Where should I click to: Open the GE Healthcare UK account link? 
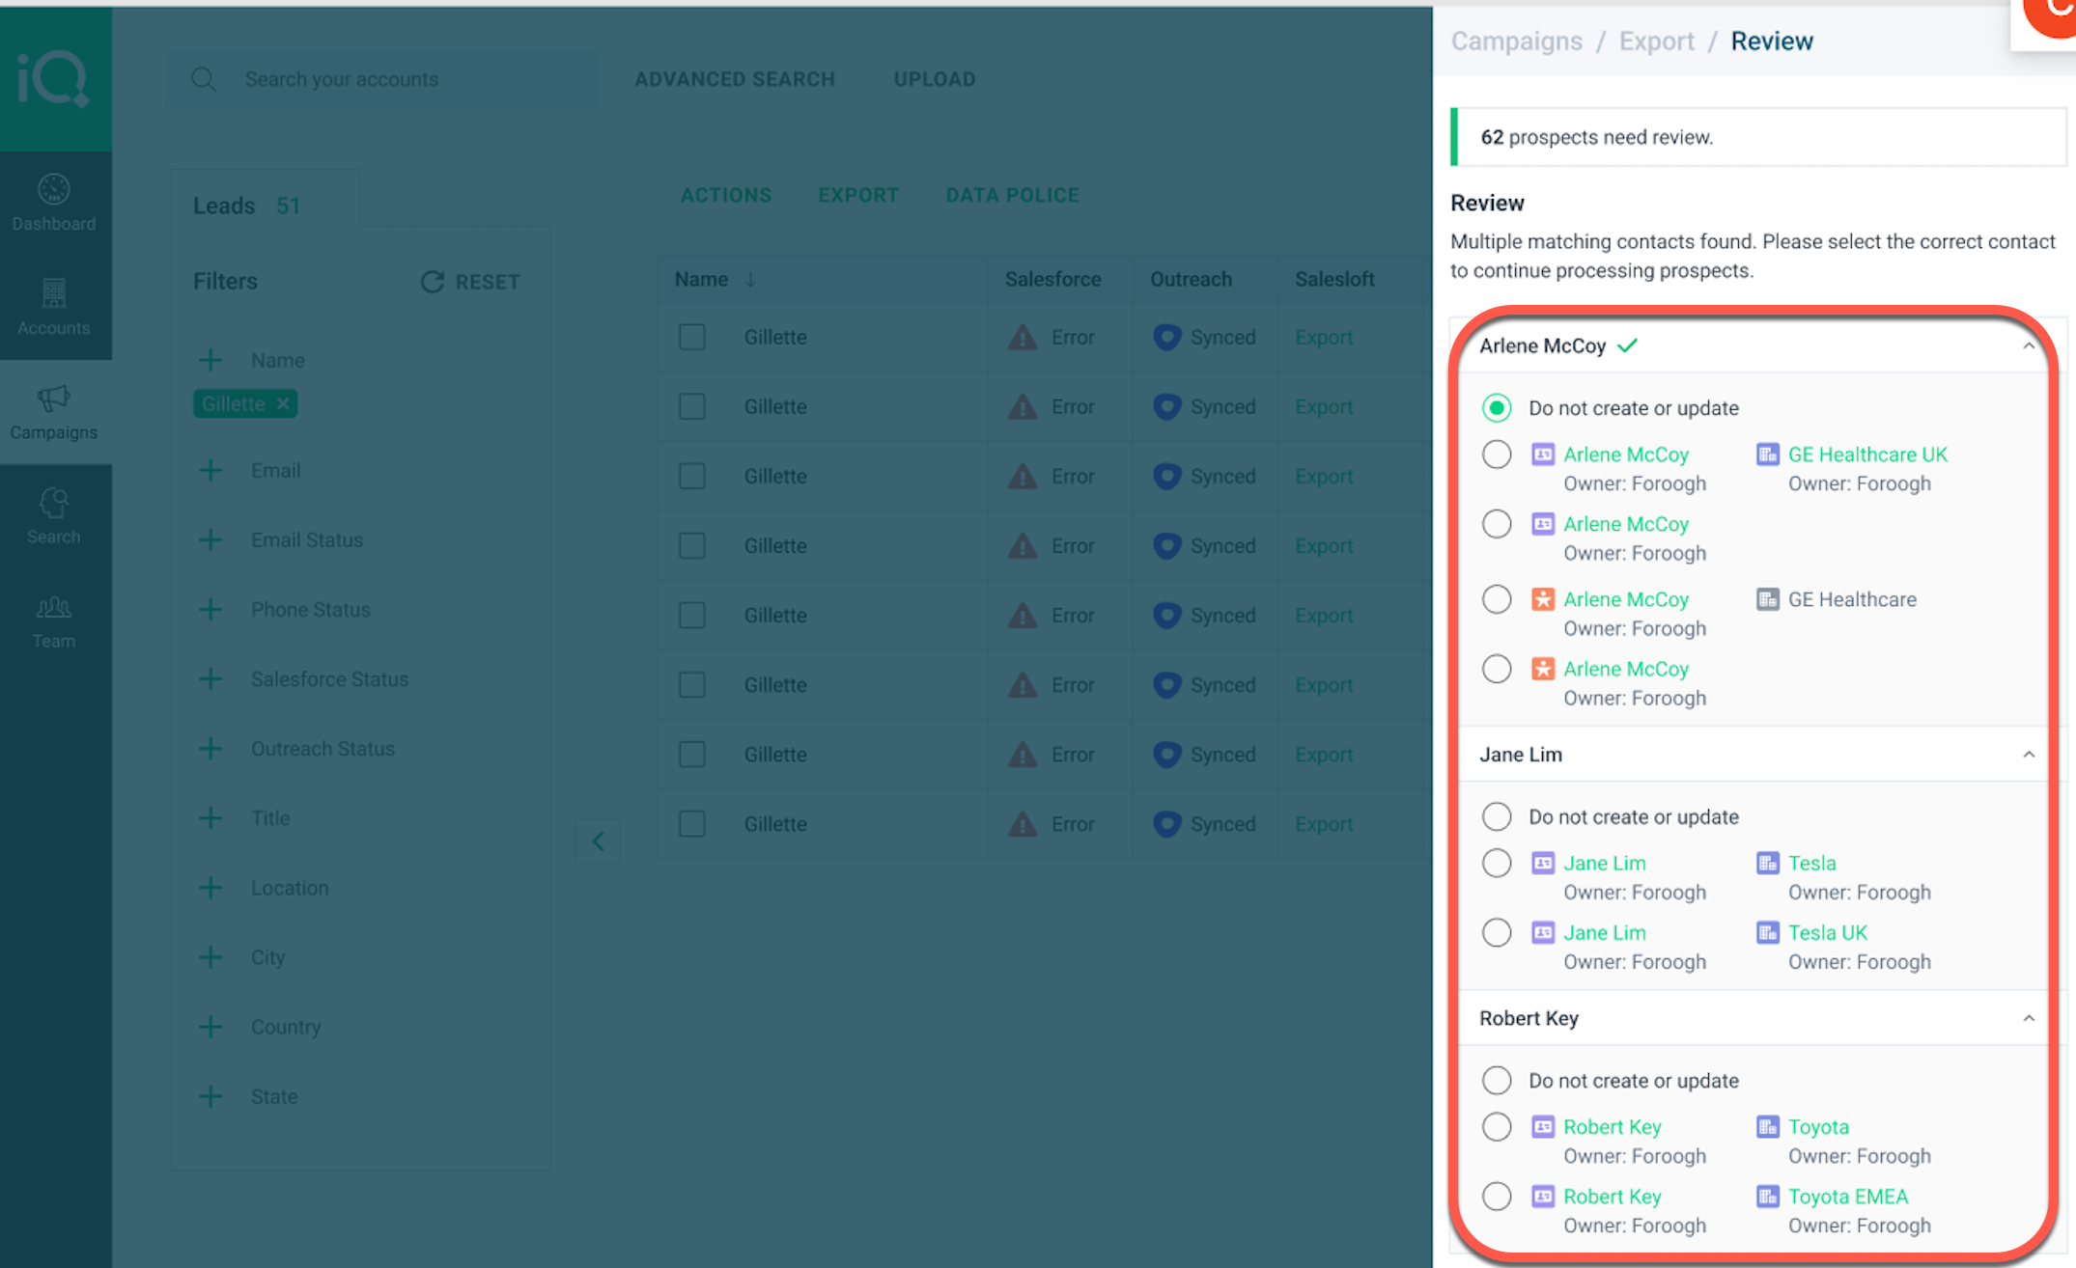pos(1867,454)
